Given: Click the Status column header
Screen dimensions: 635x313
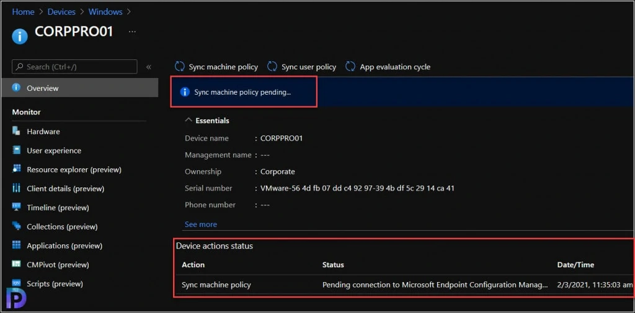Looking at the screenshot, I should 333,265.
